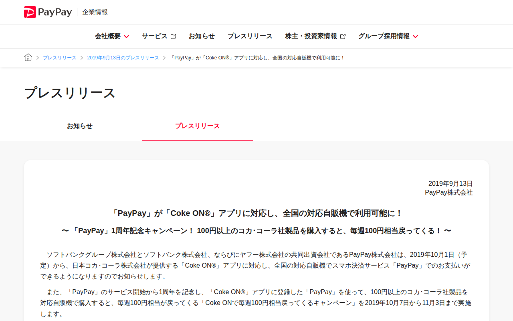This screenshot has height=321, width=513.
Task: Switch to the お知らせ tab
Action: click(x=80, y=126)
